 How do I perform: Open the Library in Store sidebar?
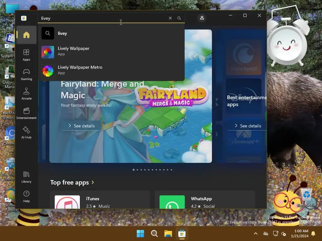coord(26,177)
